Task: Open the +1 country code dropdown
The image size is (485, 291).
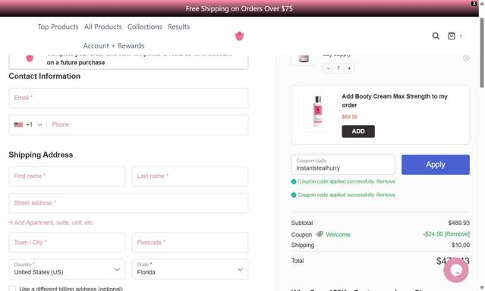Action: tap(28, 125)
